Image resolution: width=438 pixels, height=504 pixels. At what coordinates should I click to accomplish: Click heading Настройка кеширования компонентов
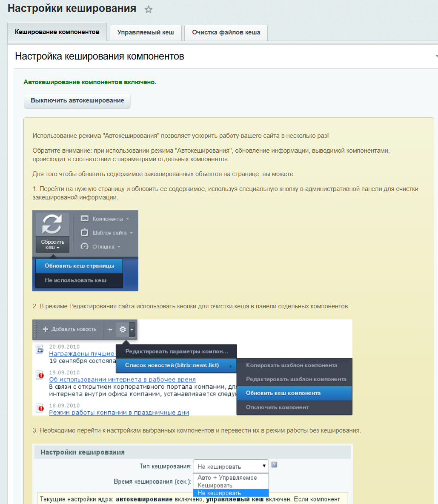[99, 56]
